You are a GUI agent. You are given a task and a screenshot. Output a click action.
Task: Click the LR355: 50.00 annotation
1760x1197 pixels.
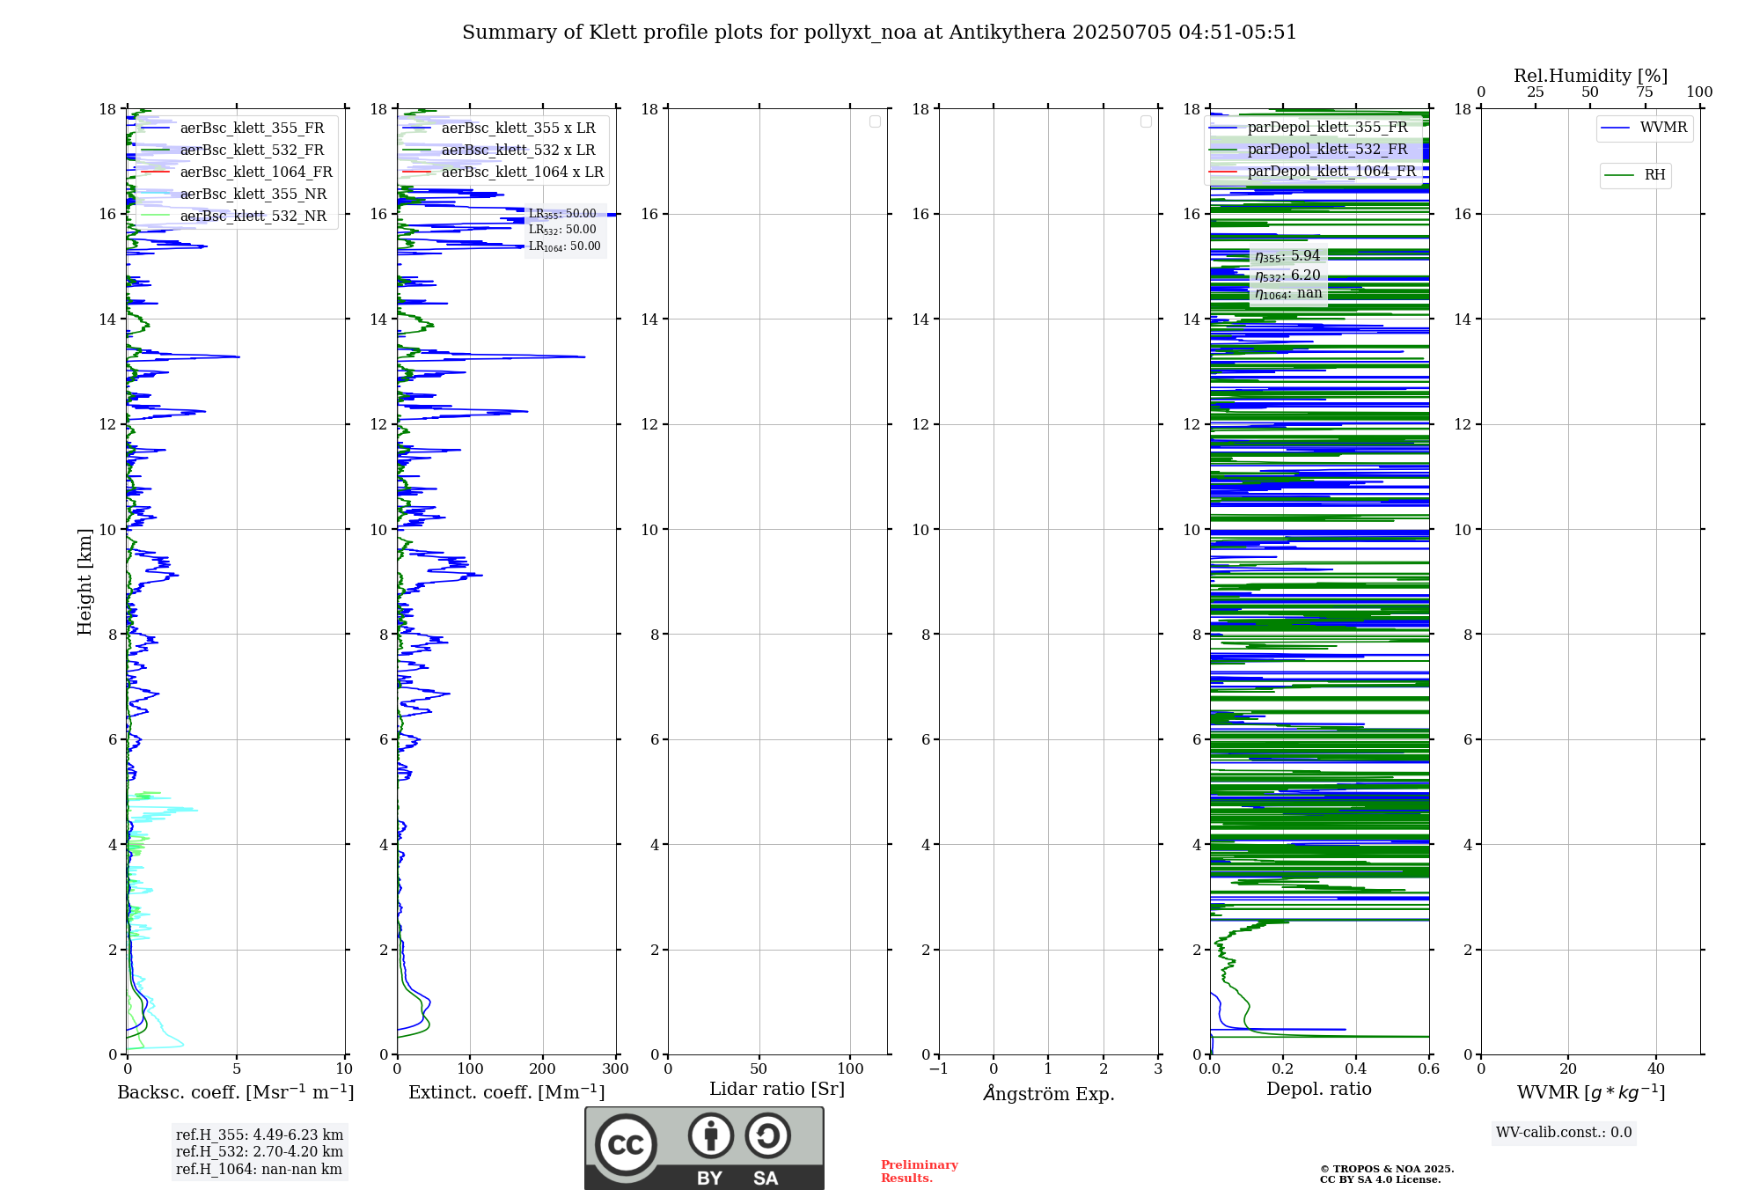562,214
